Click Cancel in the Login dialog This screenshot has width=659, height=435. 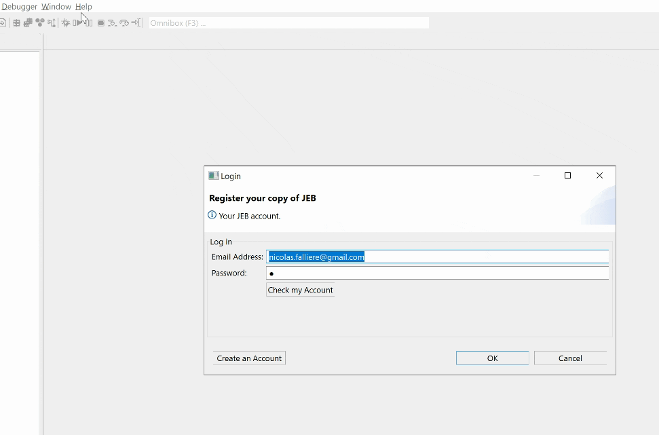[x=570, y=358]
